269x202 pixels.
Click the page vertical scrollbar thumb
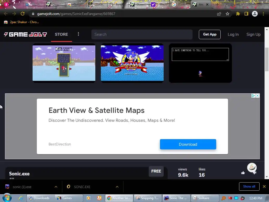pyautogui.click(x=267, y=59)
